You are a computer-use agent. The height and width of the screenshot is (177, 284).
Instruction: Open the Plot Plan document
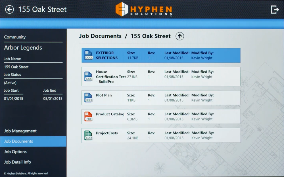[161, 98]
